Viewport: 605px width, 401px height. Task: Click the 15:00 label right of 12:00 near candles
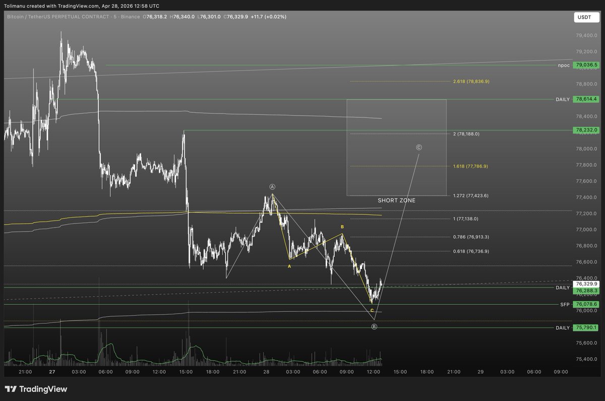point(400,372)
